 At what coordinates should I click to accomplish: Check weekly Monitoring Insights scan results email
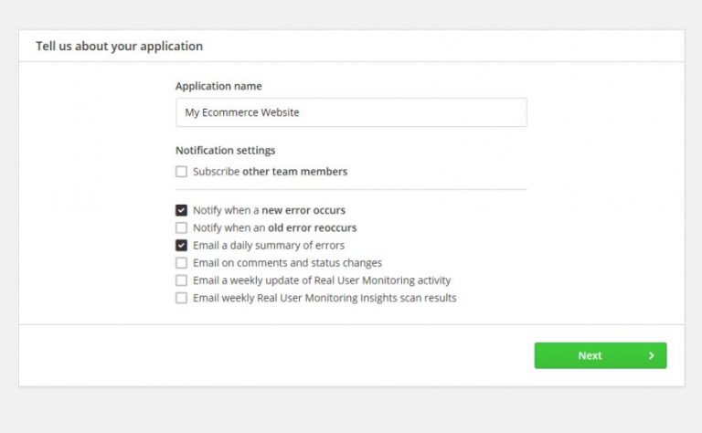[181, 298]
